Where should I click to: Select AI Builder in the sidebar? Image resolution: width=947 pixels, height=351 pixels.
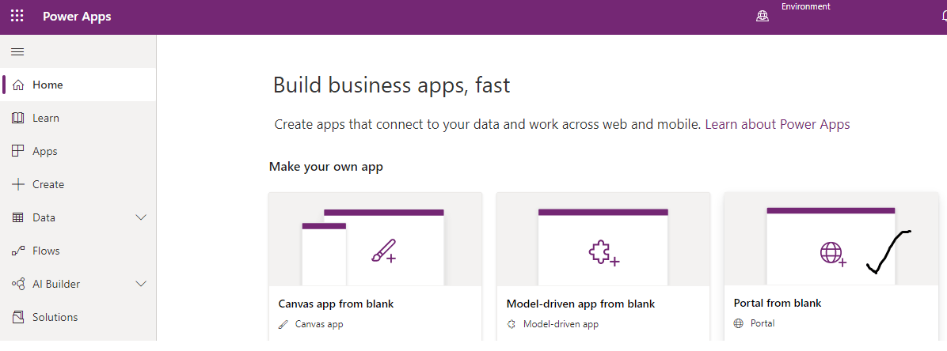click(56, 285)
